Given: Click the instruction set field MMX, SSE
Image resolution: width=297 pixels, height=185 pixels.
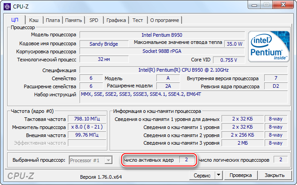Looking at the screenshot, I should point(183,97).
